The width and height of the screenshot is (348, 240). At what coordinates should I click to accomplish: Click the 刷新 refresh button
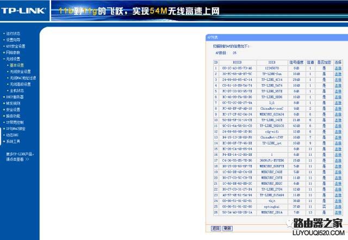[x=227, y=228]
